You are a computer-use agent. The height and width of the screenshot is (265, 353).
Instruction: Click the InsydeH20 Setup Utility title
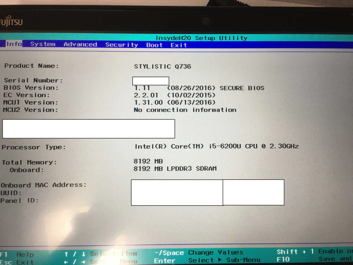(202, 38)
